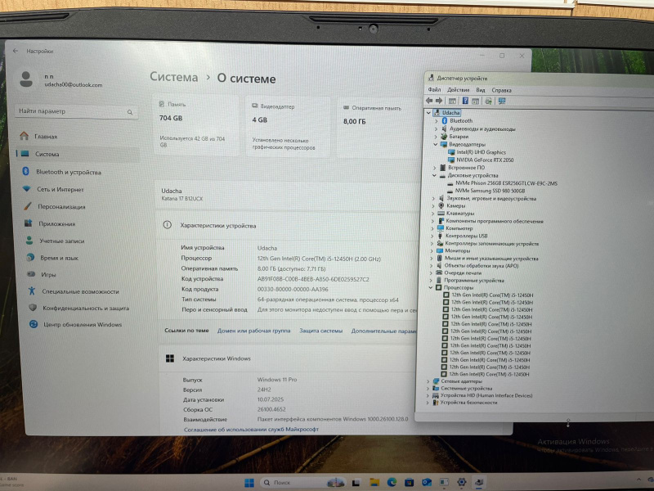The image size is (654, 491).
Task: Open Главная in Settings sidebar
Action: (46, 136)
